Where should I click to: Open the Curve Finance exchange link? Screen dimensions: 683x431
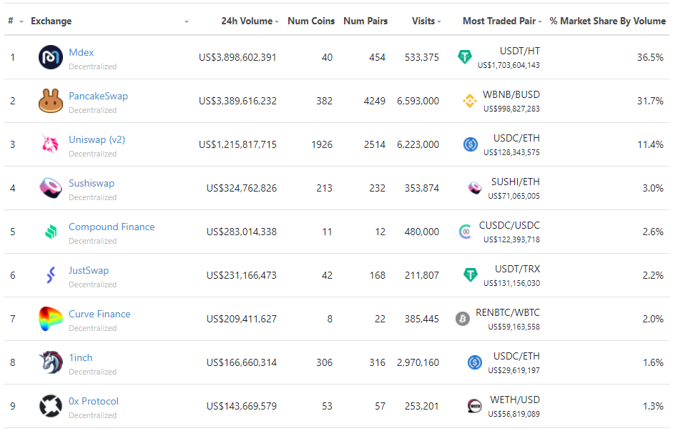(x=99, y=314)
